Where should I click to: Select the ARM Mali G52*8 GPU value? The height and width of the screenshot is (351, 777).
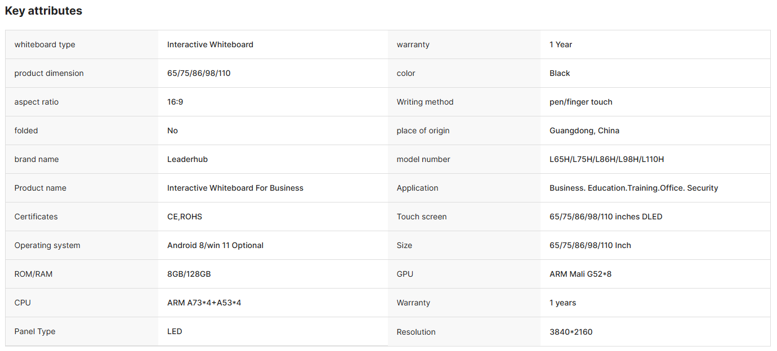tap(580, 274)
